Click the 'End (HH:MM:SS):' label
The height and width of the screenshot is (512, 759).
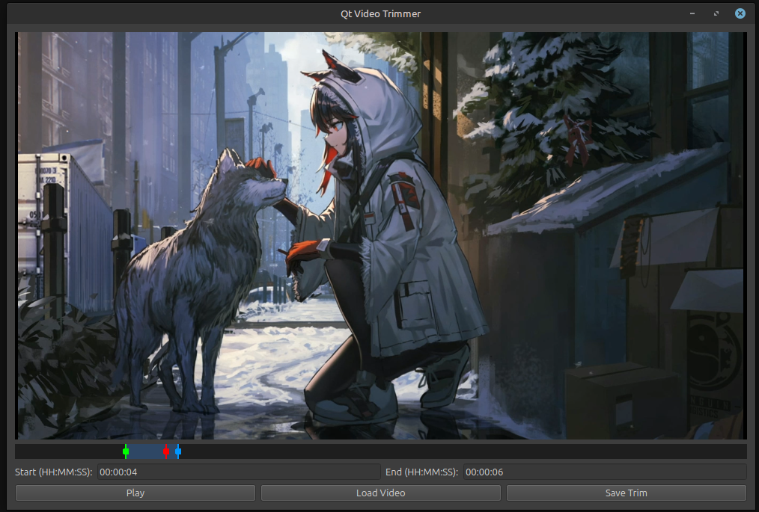click(x=421, y=472)
